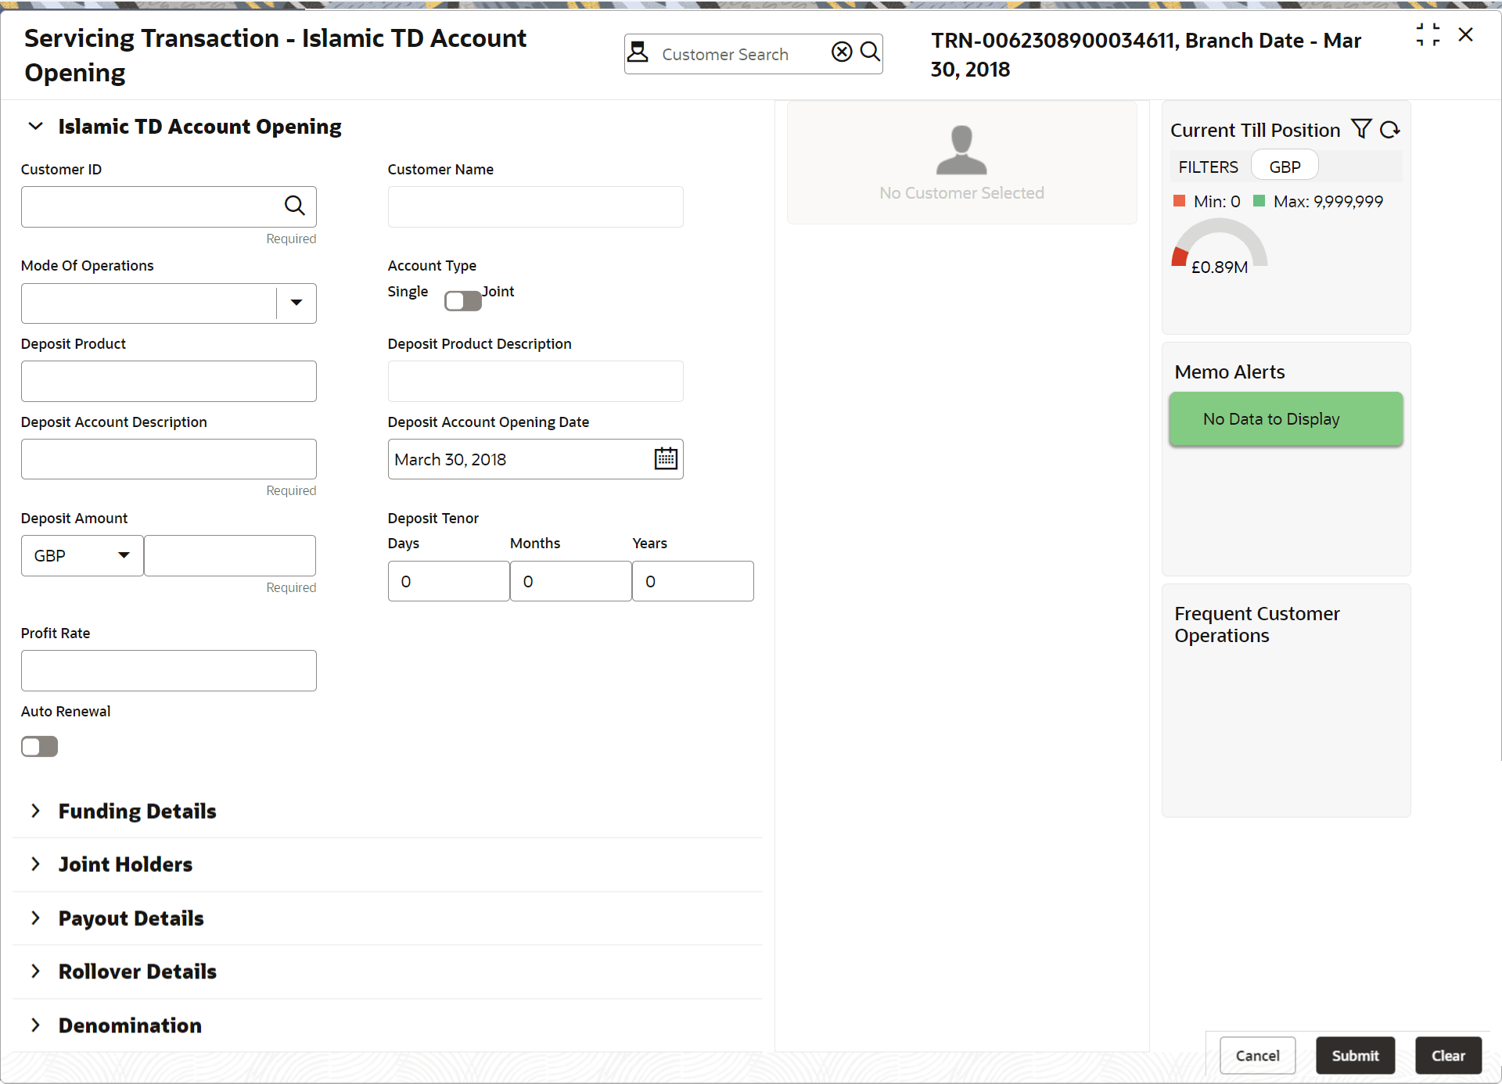Image resolution: width=1502 pixels, height=1084 pixels.
Task: Clear the Customer Search field
Action: [x=841, y=52]
